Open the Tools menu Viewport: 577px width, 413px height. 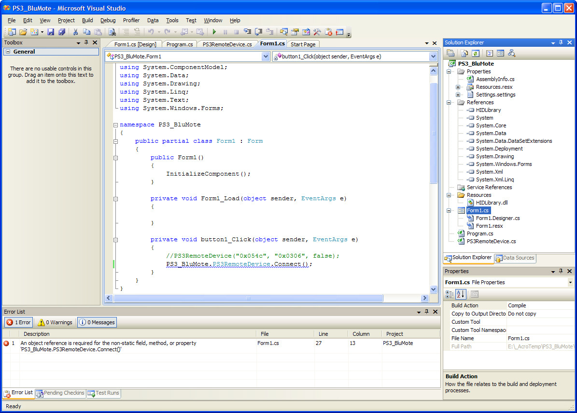(x=172, y=21)
